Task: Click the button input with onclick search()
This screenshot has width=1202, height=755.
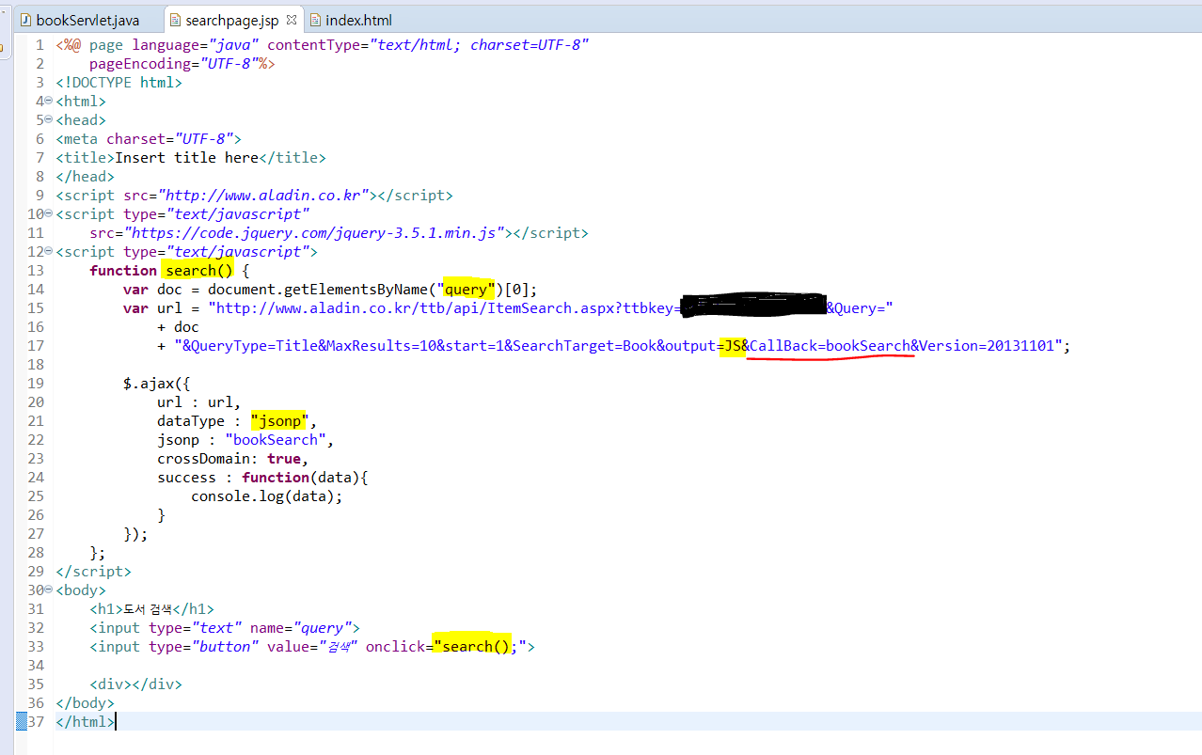Action: pyautogui.click(x=312, y=647)
